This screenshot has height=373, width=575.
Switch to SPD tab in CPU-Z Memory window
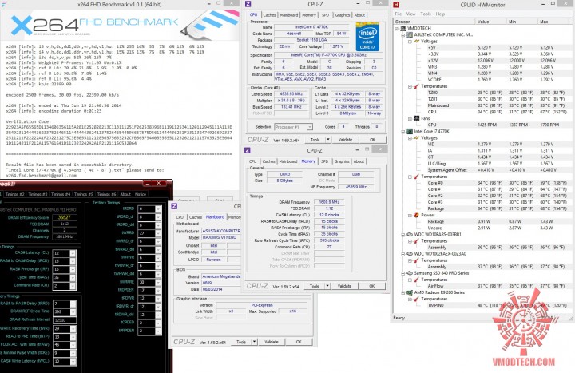(324, 161)
